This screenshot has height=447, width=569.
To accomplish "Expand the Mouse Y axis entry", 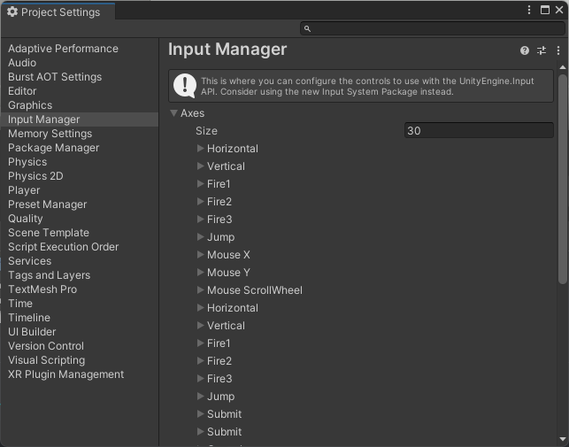I will click(201, 273).
